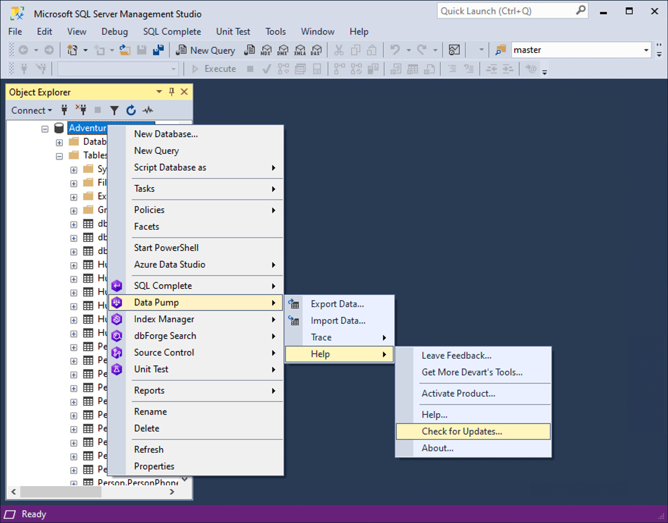668x523 pixels.
Task: Choose Start PowerShell in context menu
Action: coord(196,248)
